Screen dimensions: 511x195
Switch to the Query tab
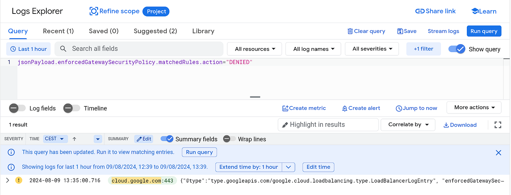[18, 31]
